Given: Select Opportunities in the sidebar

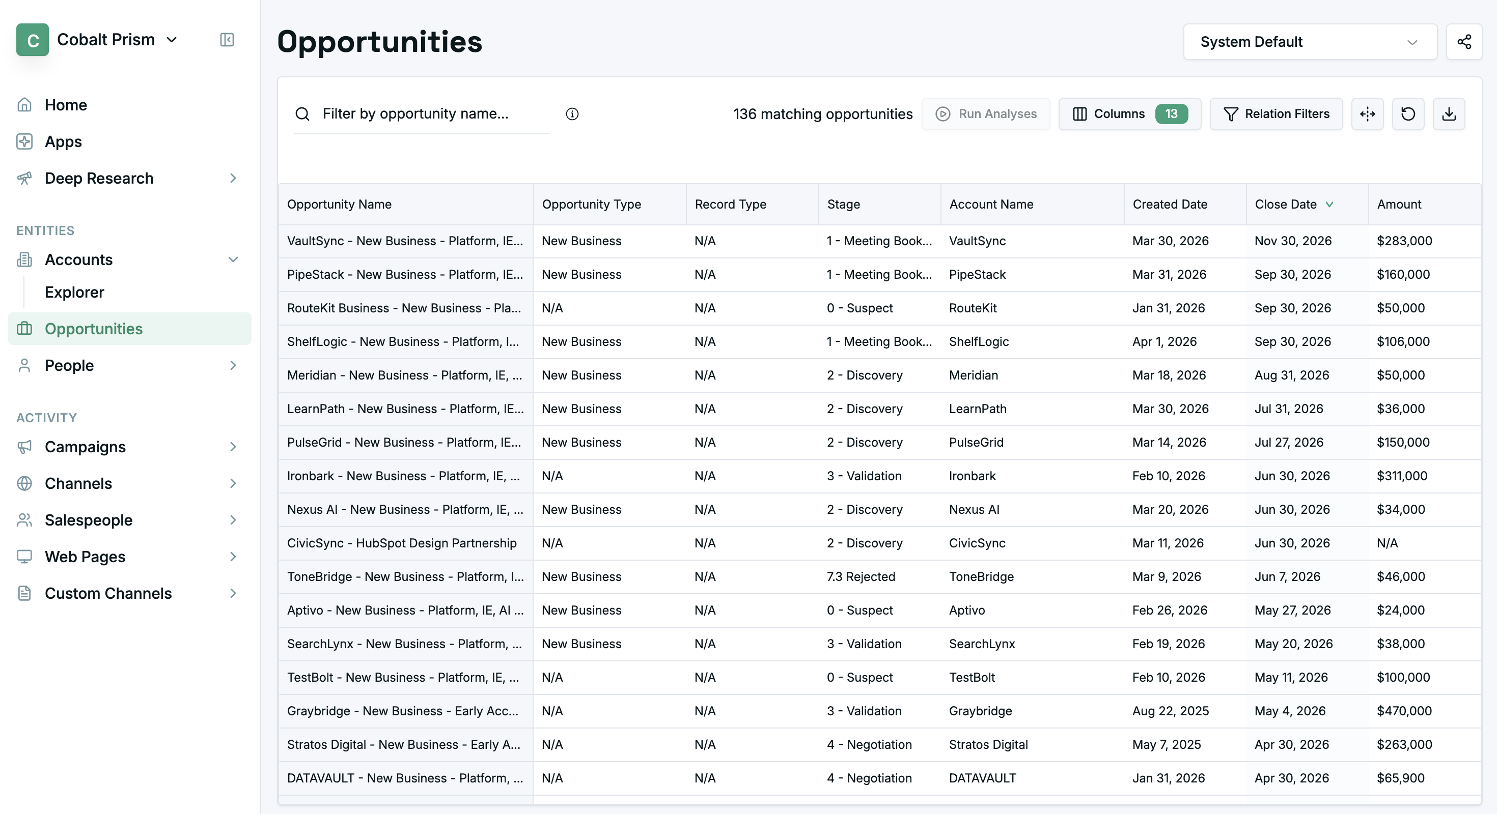Looking at the screenshot, I should coord(130,329).
